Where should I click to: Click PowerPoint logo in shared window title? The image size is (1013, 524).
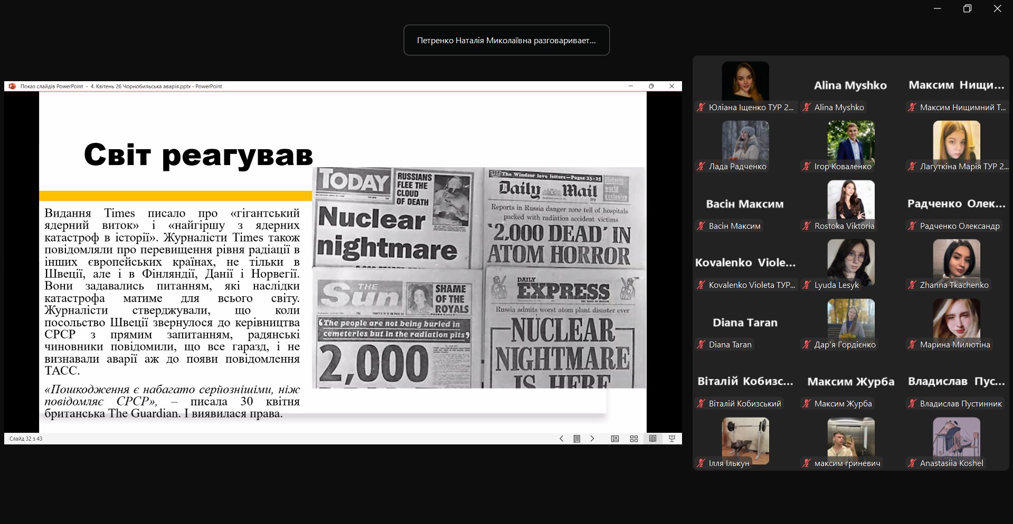tap(12, 86)
